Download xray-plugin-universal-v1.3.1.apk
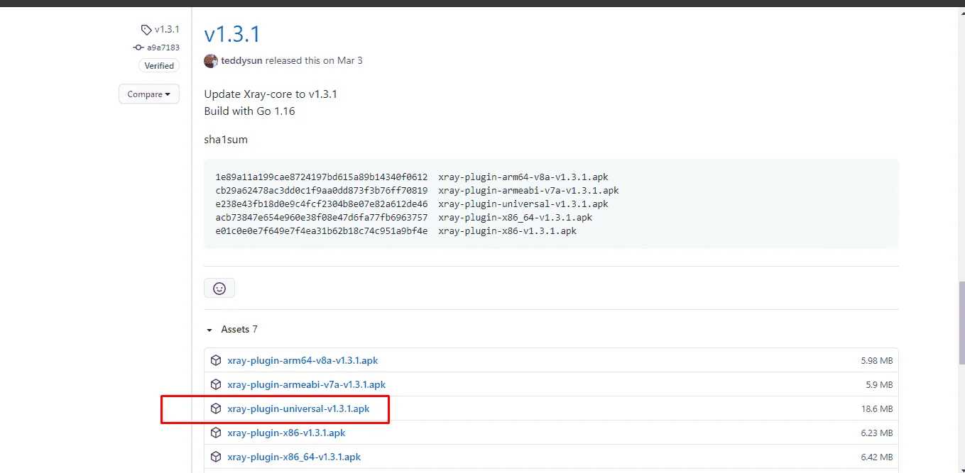This screenshot has height=473, width=965. click(298, 408)
